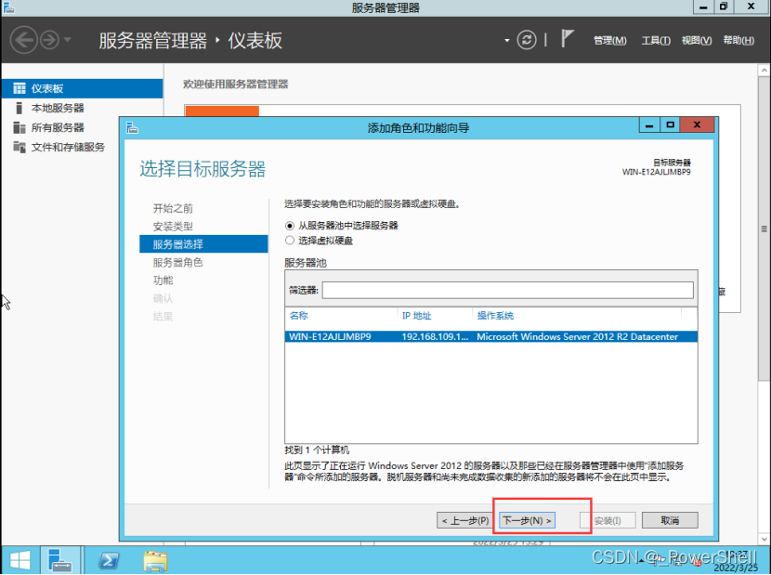Open the 视图(V) menu
Image resolution: width=771 pixels, height=575 pixels.
697,40
